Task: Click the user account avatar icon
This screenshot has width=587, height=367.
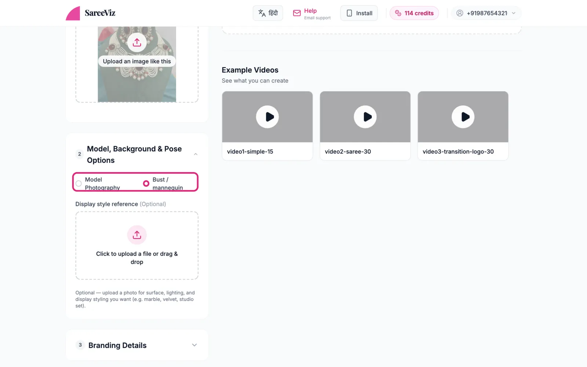Action: coord(460,13)
